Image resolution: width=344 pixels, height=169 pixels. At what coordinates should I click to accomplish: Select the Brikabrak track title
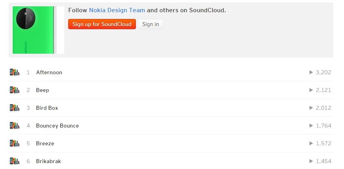(48, 161)
